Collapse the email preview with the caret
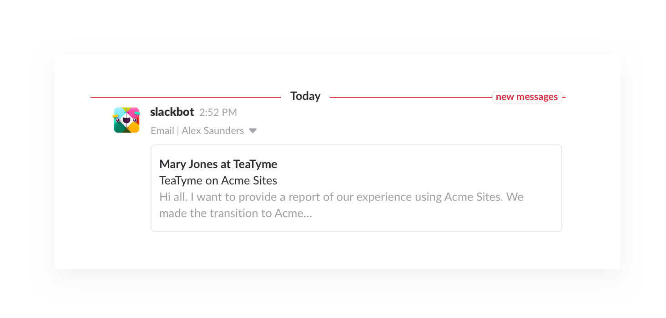The image size is (666, 318). [x=253, y=131]
